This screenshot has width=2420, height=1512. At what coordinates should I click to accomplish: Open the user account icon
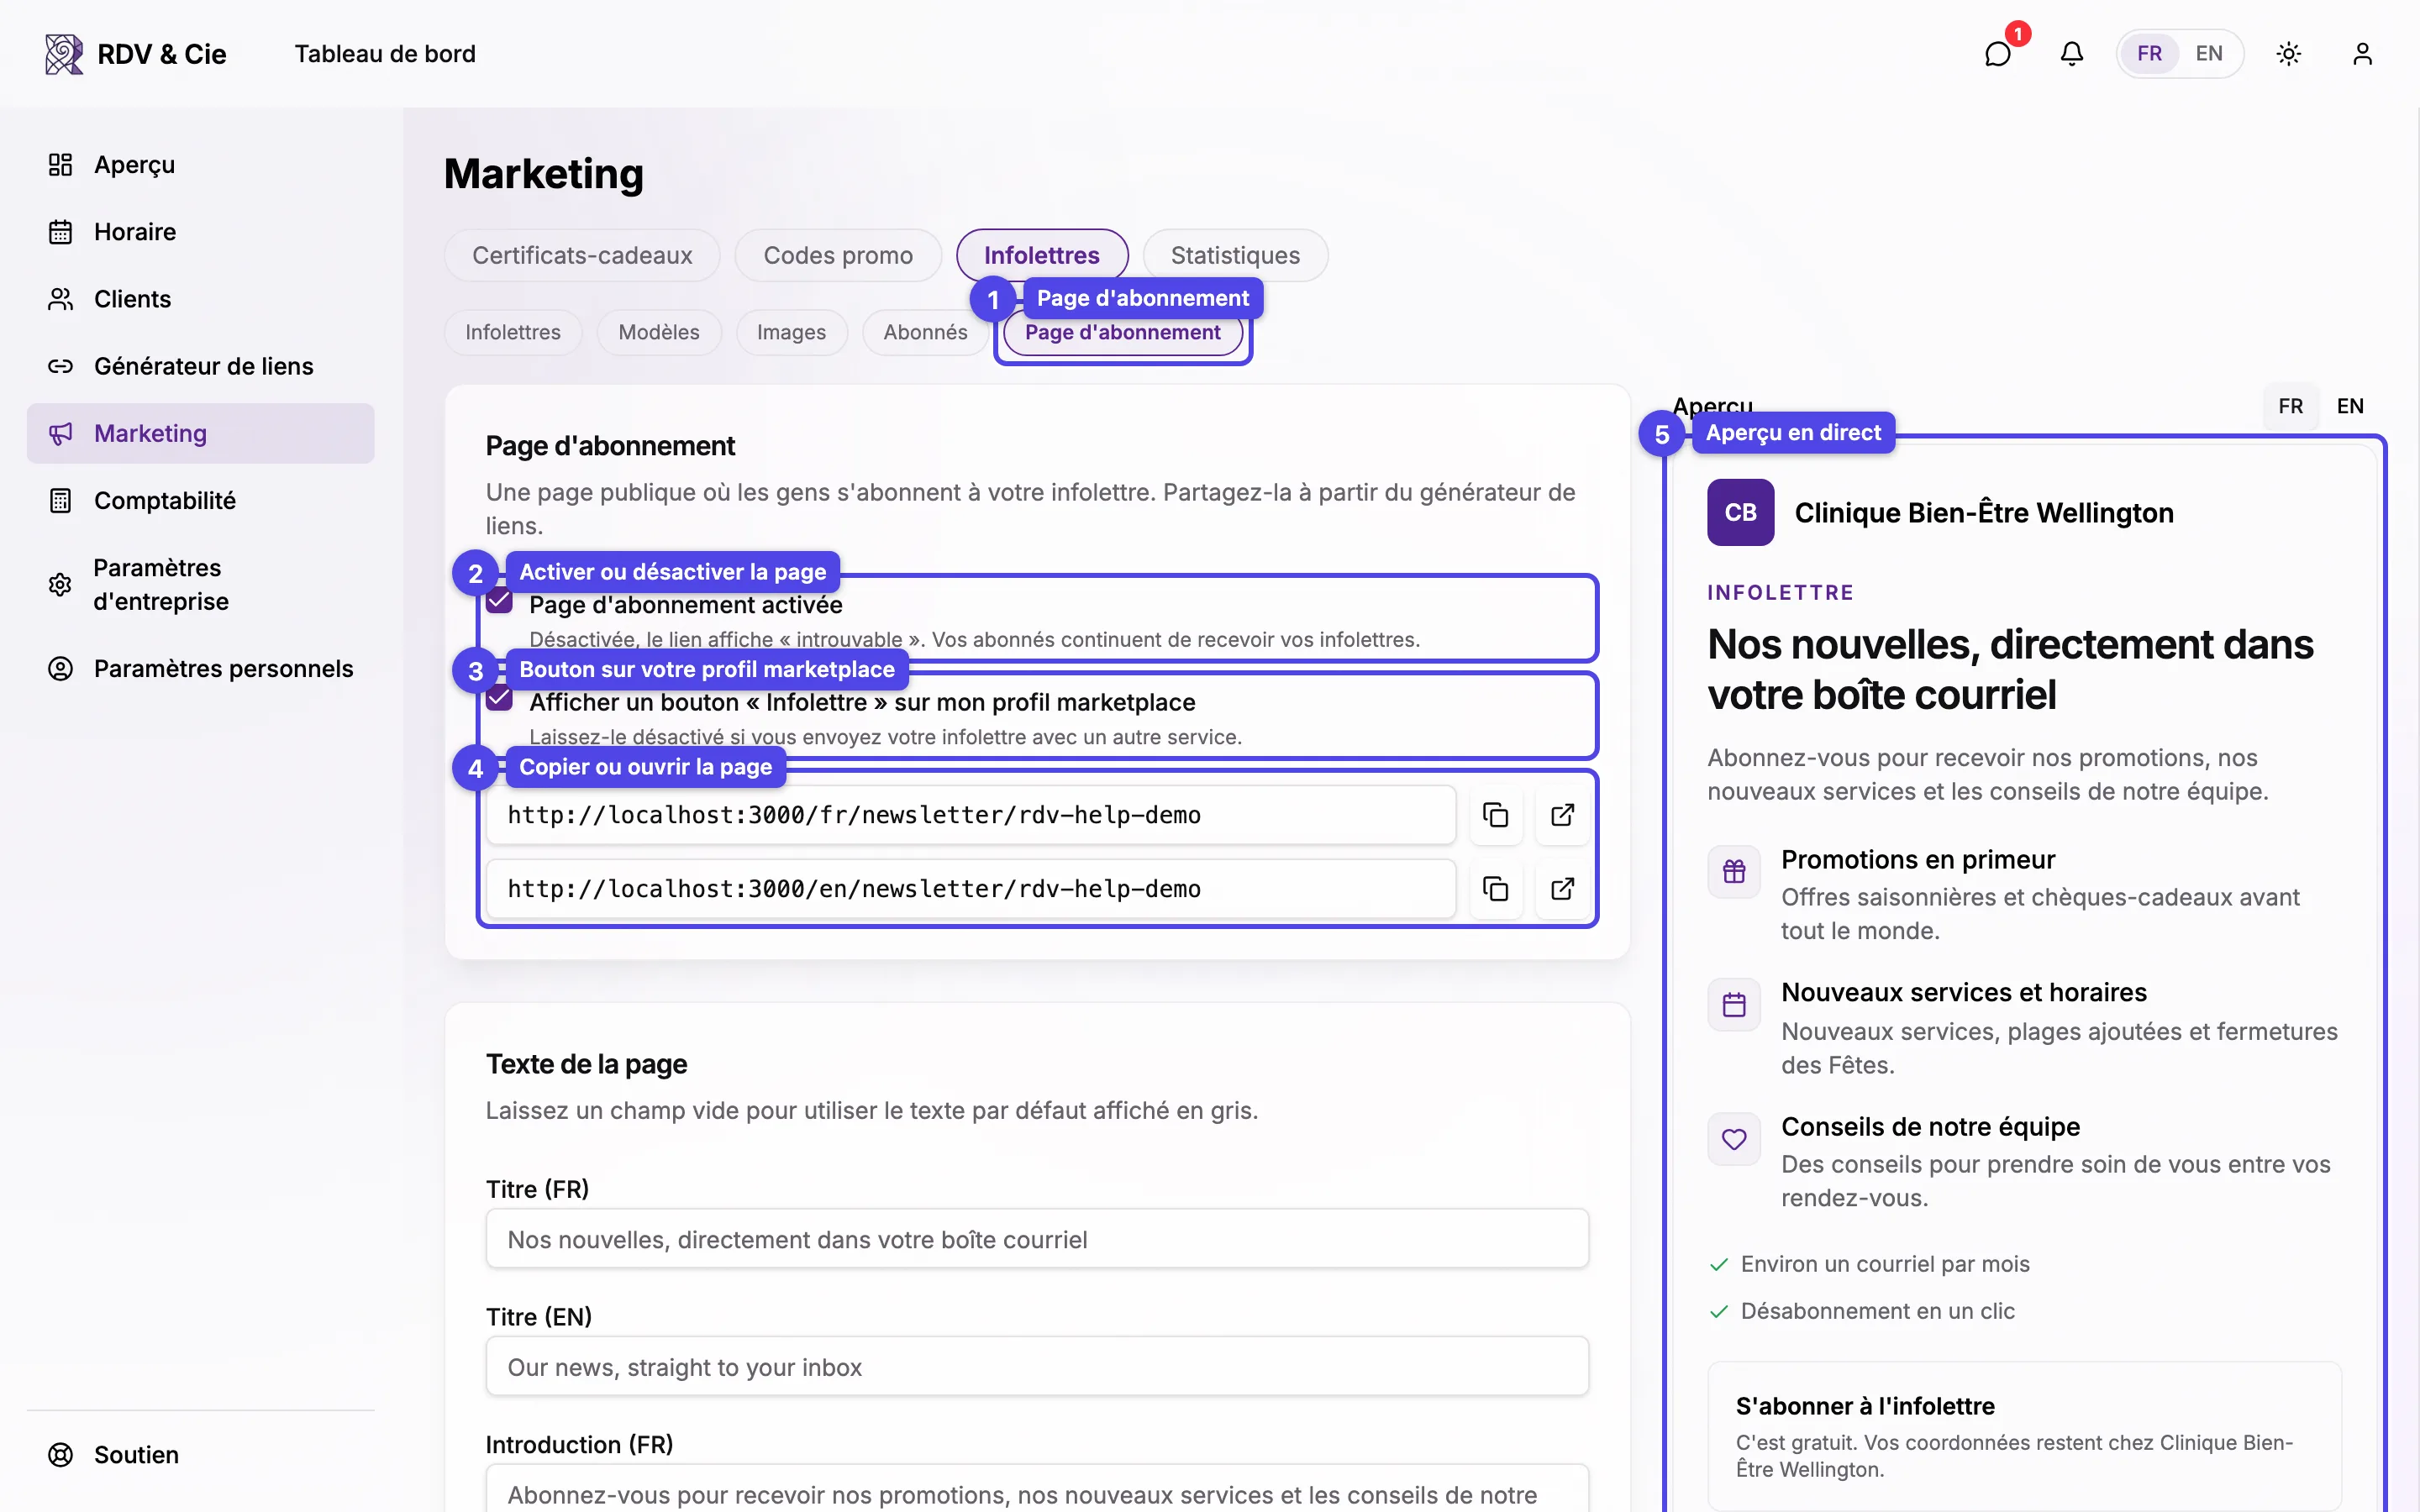[2362, 53]
